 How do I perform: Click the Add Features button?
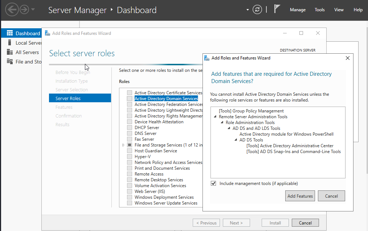(300, 196)
